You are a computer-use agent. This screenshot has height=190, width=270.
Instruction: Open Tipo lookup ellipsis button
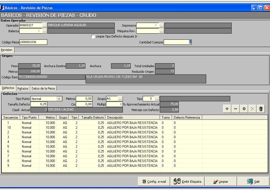(x=157, y=99)
